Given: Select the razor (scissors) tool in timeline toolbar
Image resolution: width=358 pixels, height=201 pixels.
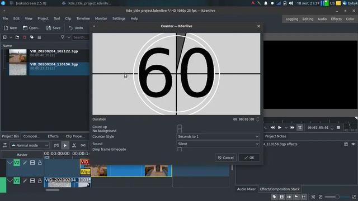Looking at the screenshot, I should (74, 145).
